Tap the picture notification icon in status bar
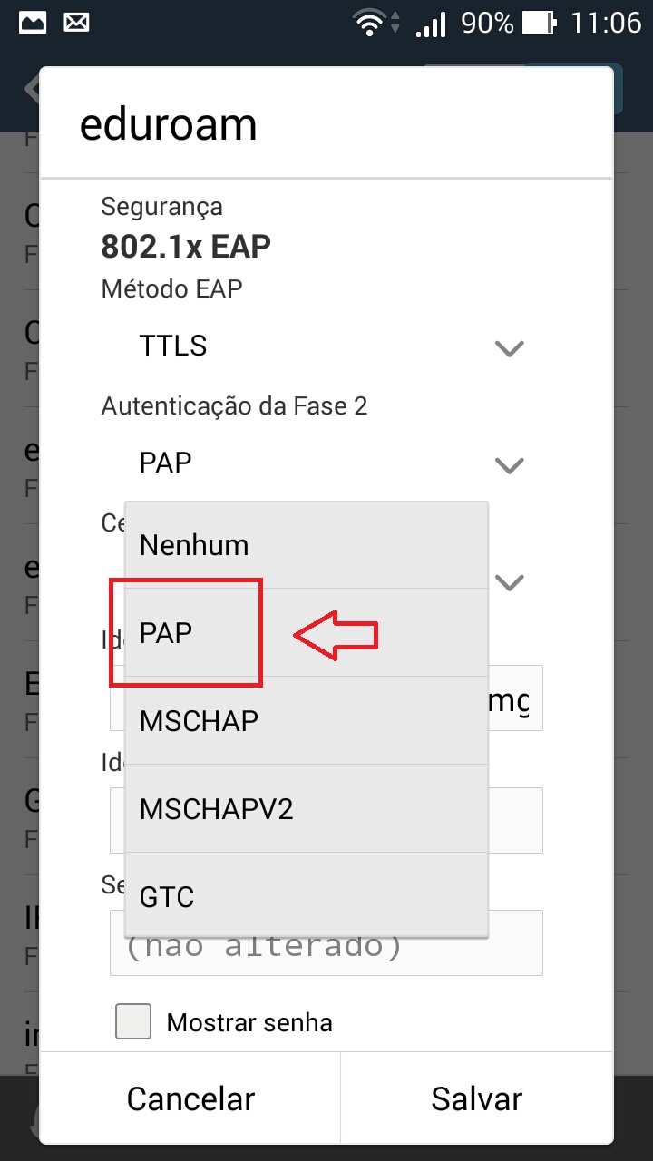The width and height of the screenshot is (653, 1161). click(x=32, y=23)
